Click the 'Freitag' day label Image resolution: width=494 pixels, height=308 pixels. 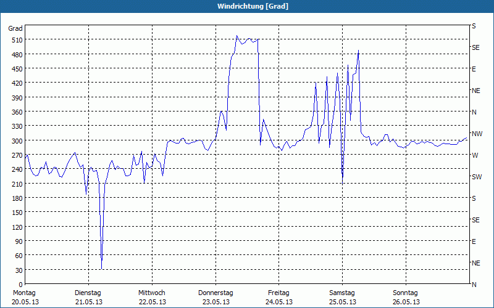(x=278, y=293)
